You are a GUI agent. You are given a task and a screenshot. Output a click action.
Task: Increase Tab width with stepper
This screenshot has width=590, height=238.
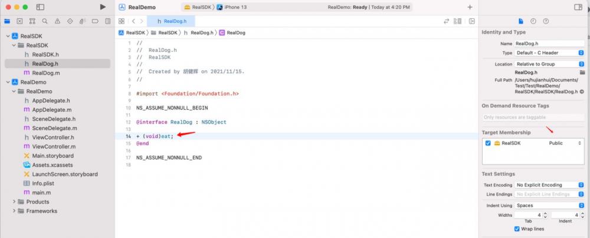coord(545,214)
